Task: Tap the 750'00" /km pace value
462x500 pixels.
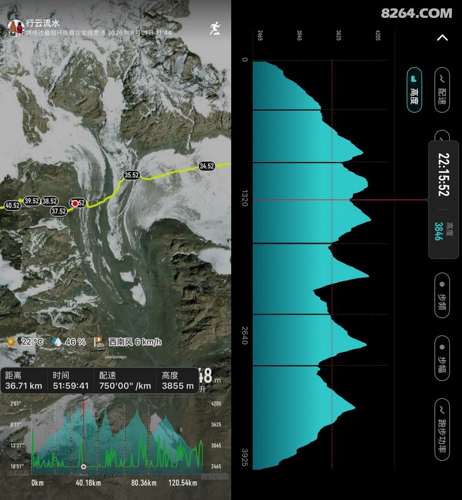Action: point(125,386)
